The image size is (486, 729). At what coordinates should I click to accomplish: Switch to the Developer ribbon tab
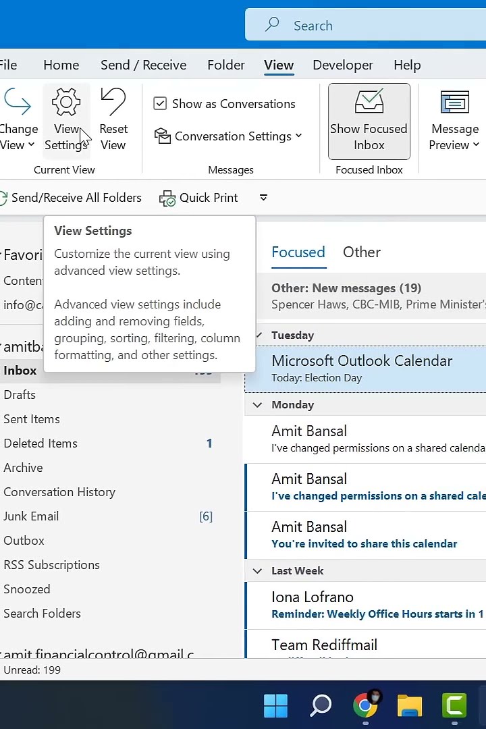tap(342, 65)
